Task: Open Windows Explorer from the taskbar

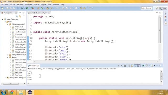Action: 21,92
